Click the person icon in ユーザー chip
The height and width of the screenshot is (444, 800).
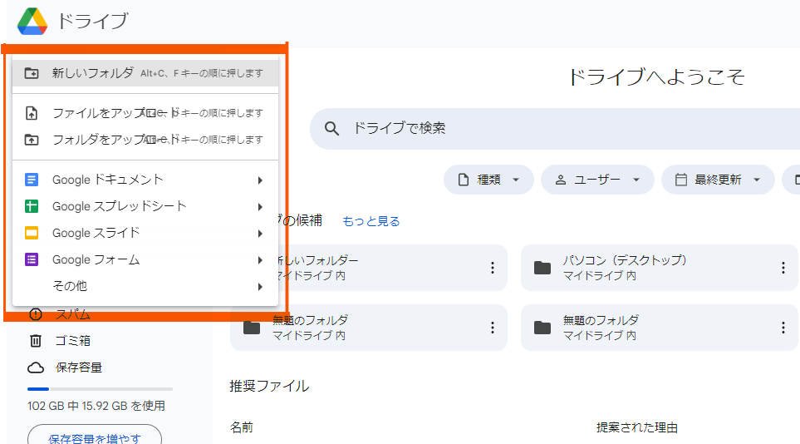click(561, 180)
